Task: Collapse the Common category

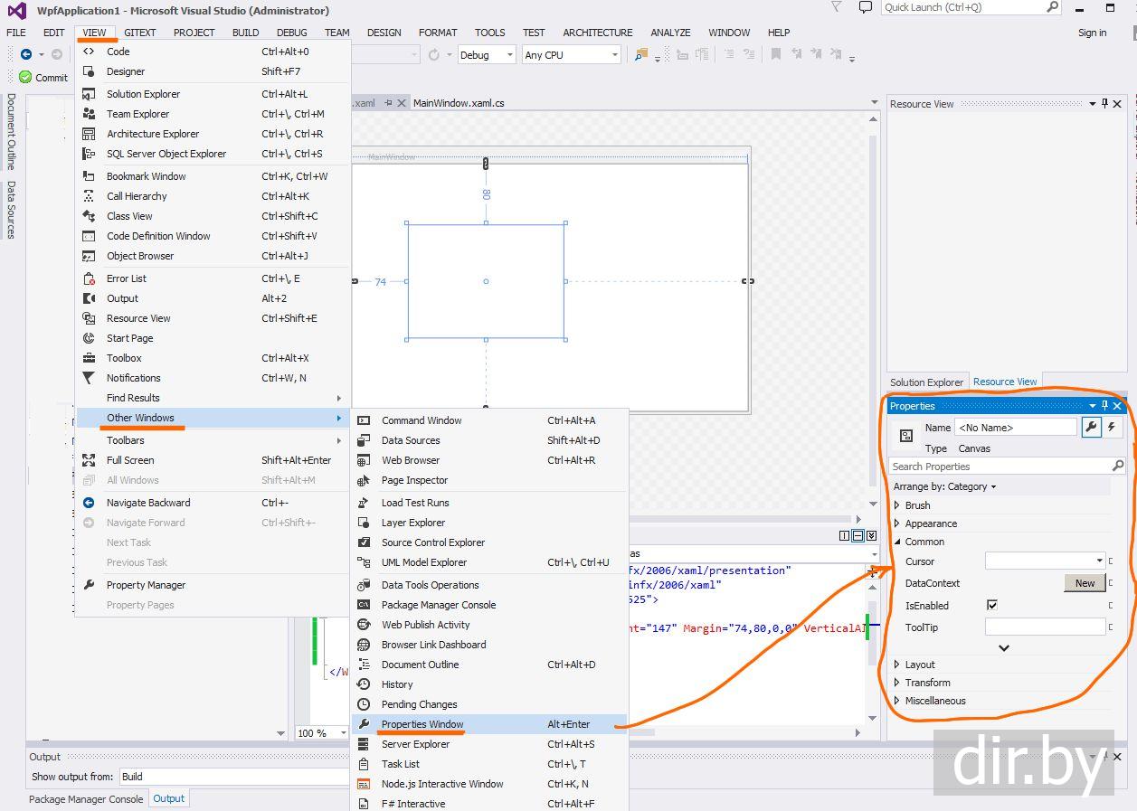Action: point(897,542)
